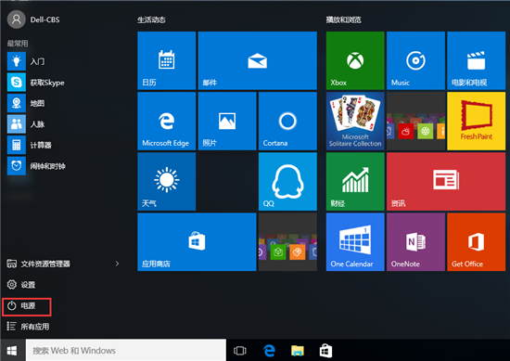The height and width of the screenshot is (361, 510).
Task: Focus the 搜索 Web 和 Windows search box
Action: (126, 350)
